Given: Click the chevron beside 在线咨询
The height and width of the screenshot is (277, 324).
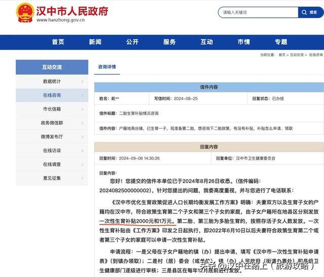Looking at the screenshot, I should point(83,95).
